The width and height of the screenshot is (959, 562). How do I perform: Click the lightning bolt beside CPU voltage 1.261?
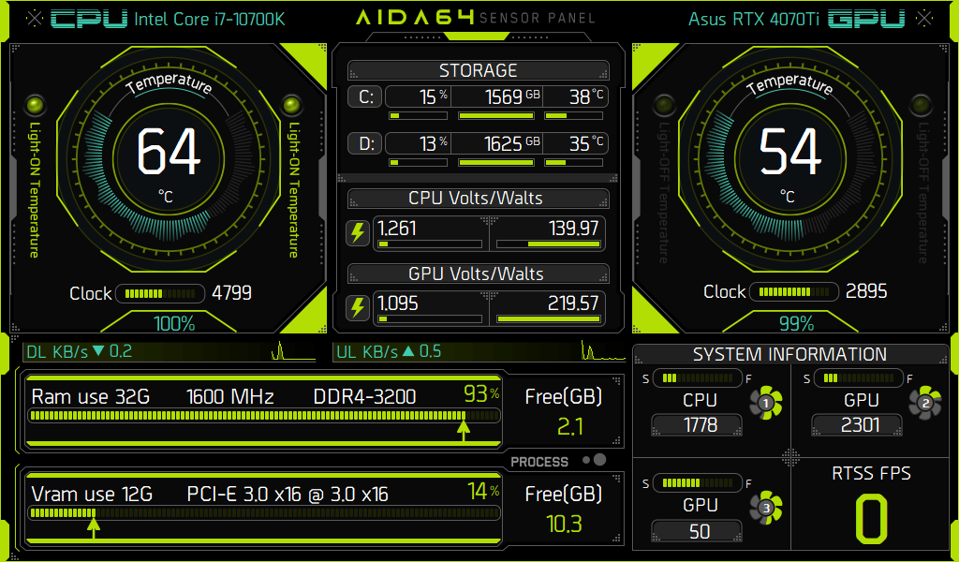358,233
